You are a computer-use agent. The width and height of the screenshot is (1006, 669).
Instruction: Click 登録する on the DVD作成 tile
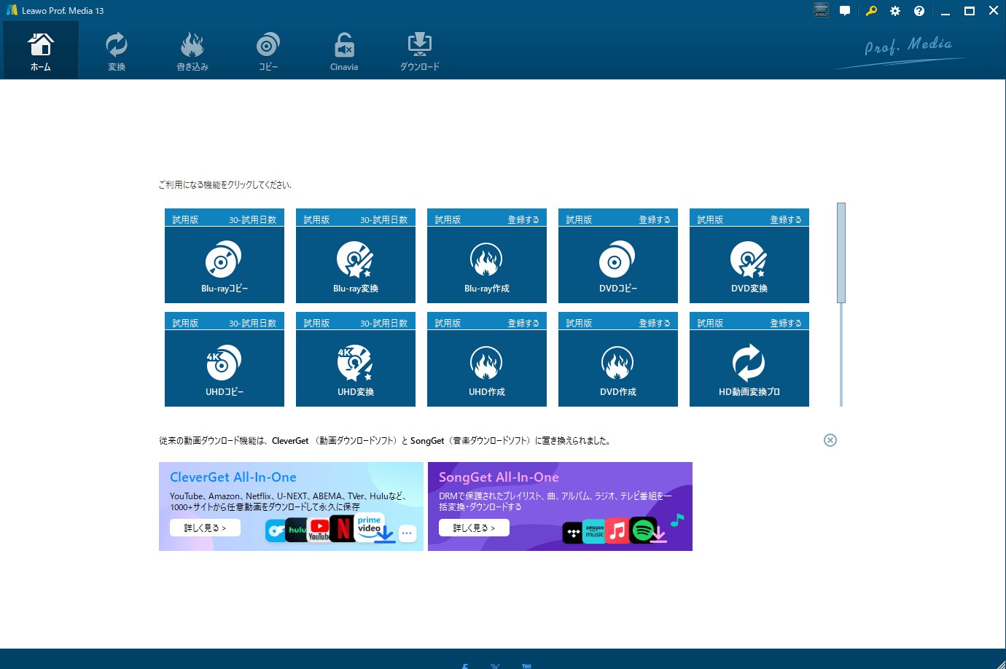655,323
